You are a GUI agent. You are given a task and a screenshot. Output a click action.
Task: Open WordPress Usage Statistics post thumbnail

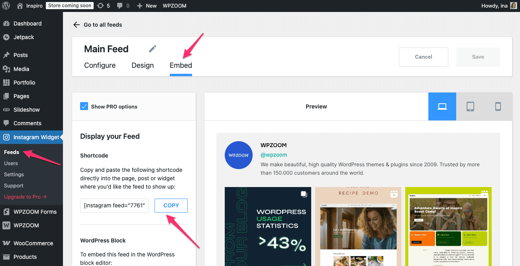[268, 226]
